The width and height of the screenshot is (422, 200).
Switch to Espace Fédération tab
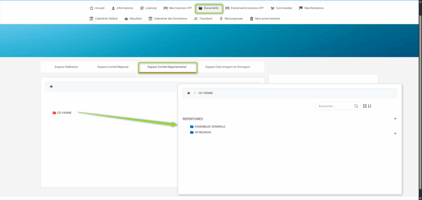tap(66, 67)
